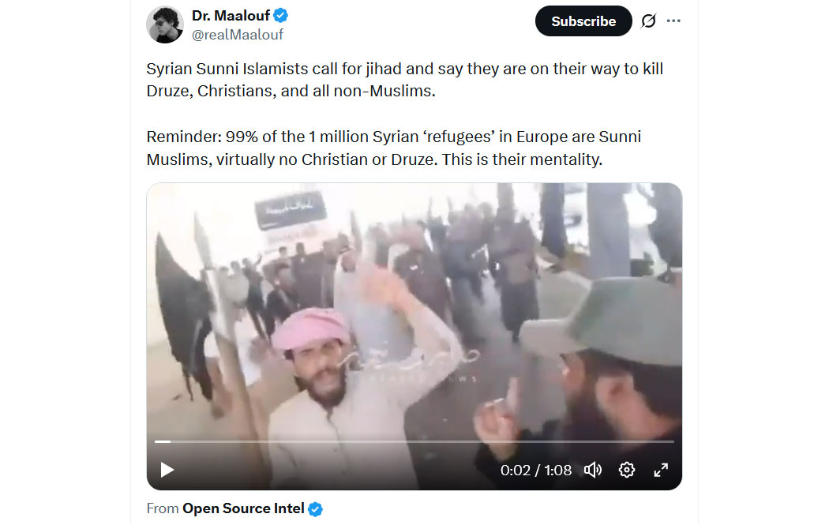
Task: Click the video frame to toggle playback
Action: pos(414,317)
